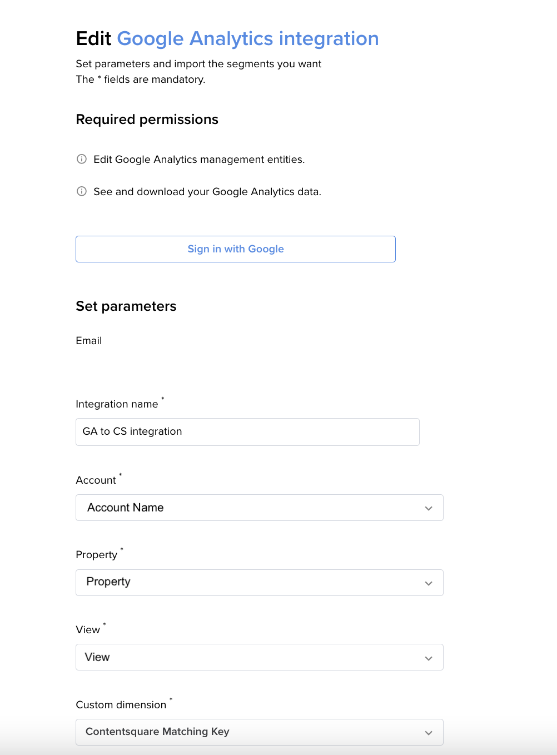Click the Google Analytics integration title link
Image resolution: width=557 pixels, height=755 pixels.
click(x=248, y=38)
